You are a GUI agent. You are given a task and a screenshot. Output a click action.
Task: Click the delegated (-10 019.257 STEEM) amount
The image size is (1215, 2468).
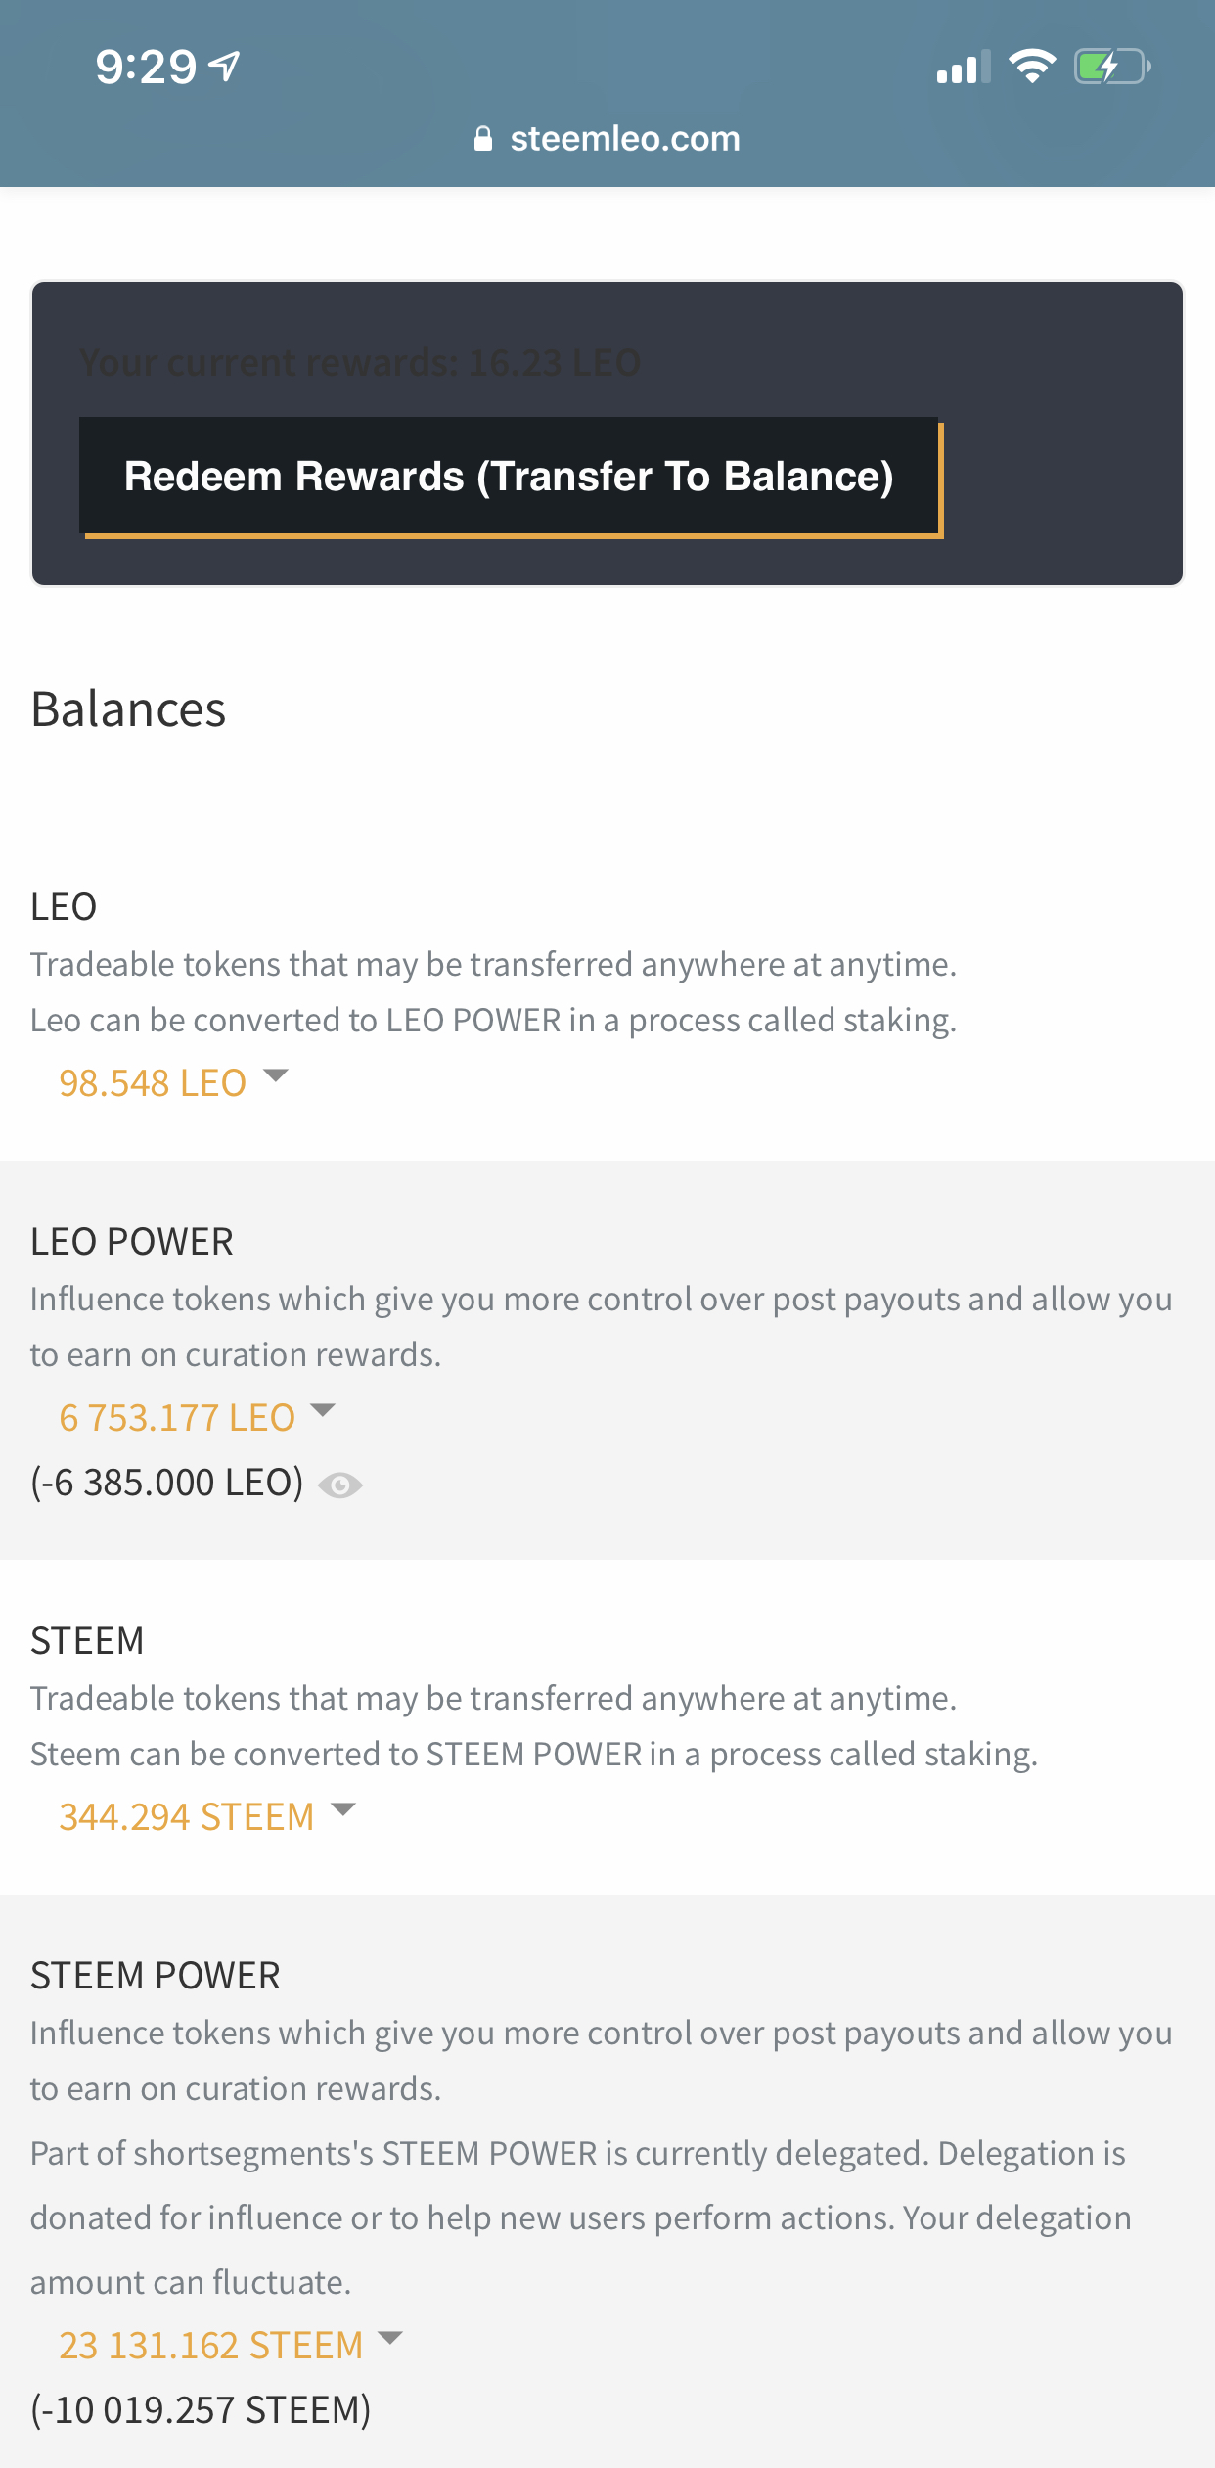point(201,2410)
